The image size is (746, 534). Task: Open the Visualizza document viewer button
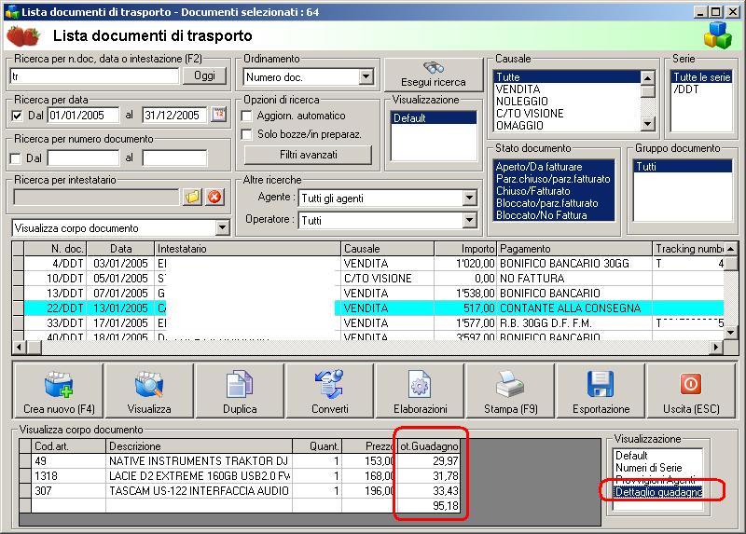point(149,390)
